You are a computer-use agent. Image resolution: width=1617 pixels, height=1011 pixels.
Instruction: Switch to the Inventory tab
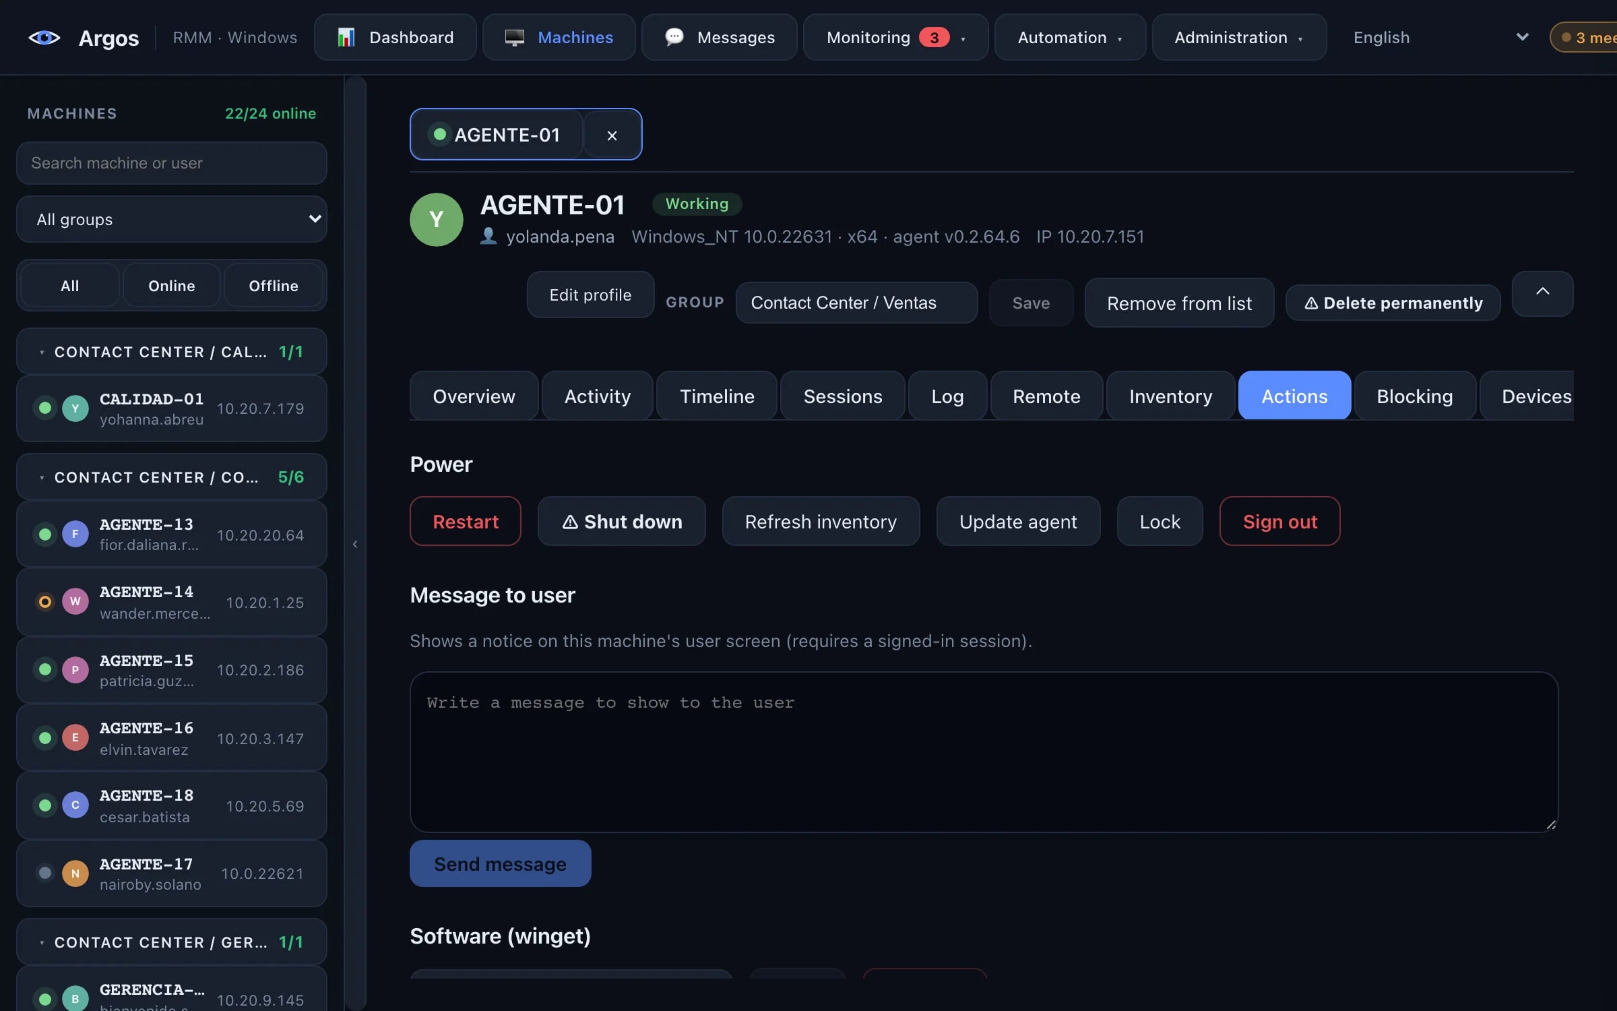(1170, 396)
